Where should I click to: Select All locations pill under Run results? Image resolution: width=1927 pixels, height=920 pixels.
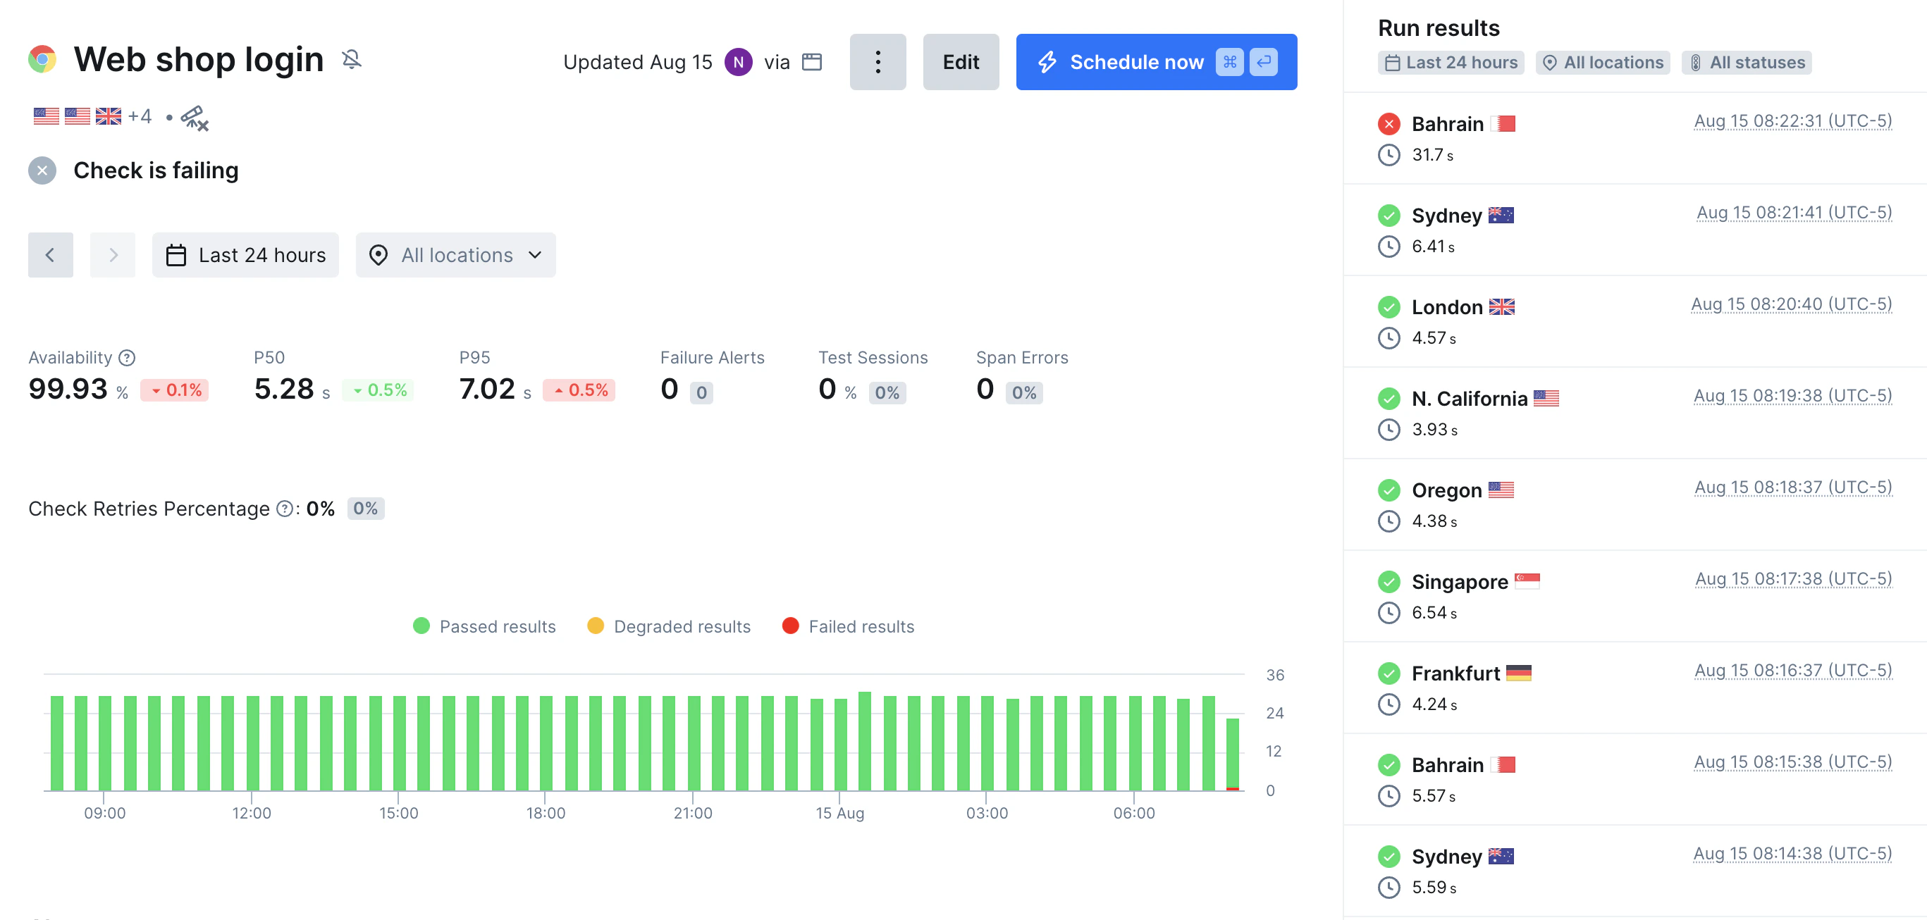click(x=1602, y=62)
